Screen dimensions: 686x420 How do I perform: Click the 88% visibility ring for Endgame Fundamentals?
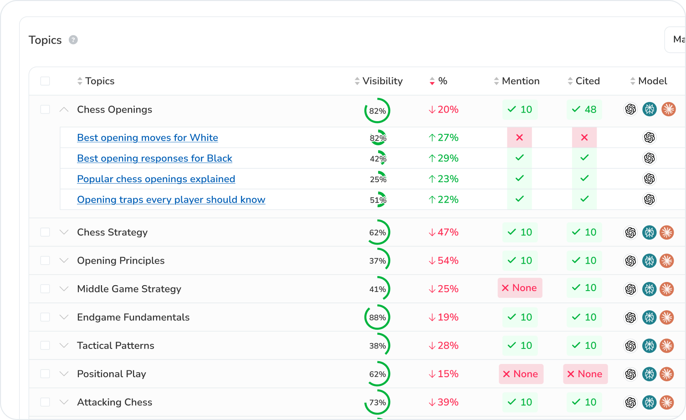pyautogui.click(x=377, y=318)
